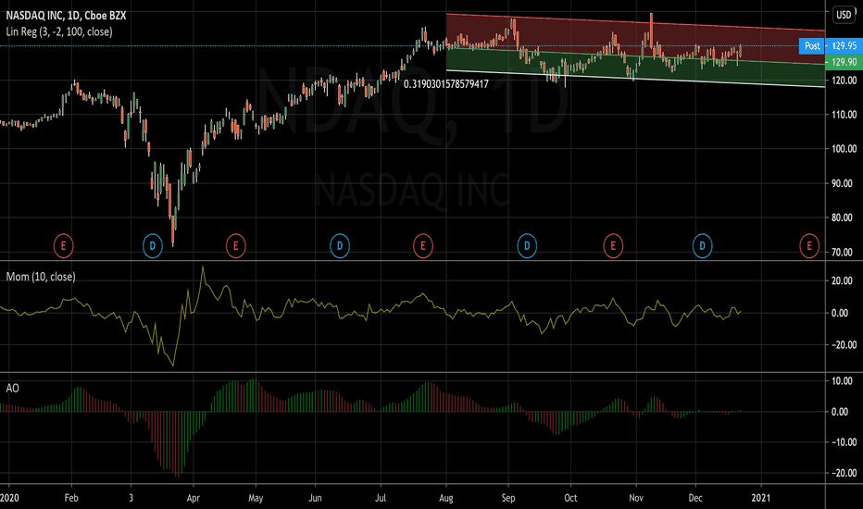
Task: Open the dividend marker in mid June
Action: click(x=340, y=246)
